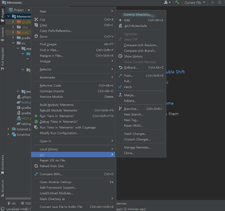Screen dimensions: 225x211
Task: Collapse the src folder
Action: coord(13,43)
